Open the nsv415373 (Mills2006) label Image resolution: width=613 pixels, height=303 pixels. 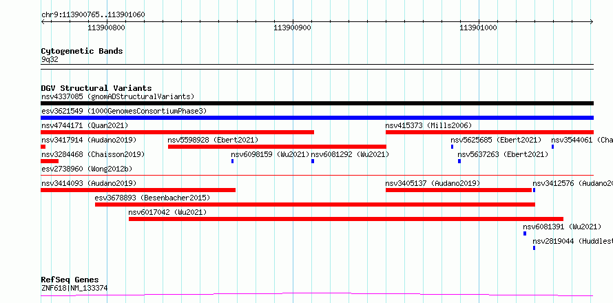(428, 125)
